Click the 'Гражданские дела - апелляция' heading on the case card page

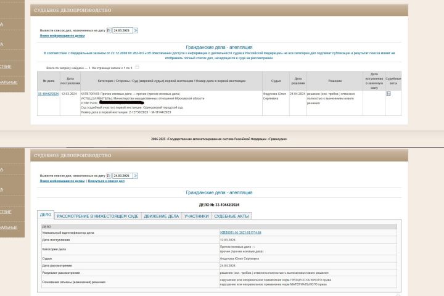click(x=219, y=192)
